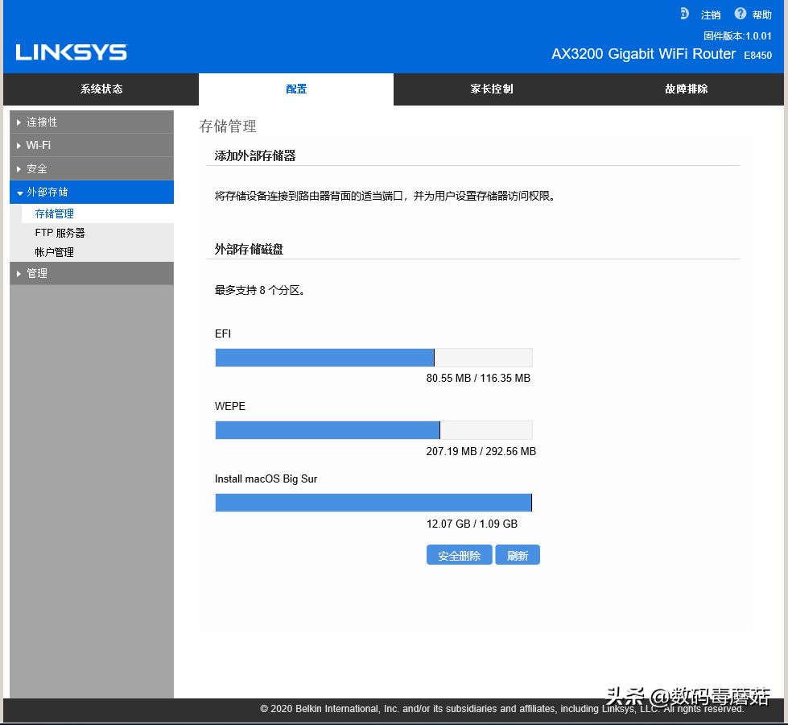This screenshot has height=725, width=788.
Task: Click the help question mark icon
Action: 741,14
